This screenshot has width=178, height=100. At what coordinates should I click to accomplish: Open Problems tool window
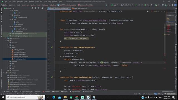tap(46, 92)
